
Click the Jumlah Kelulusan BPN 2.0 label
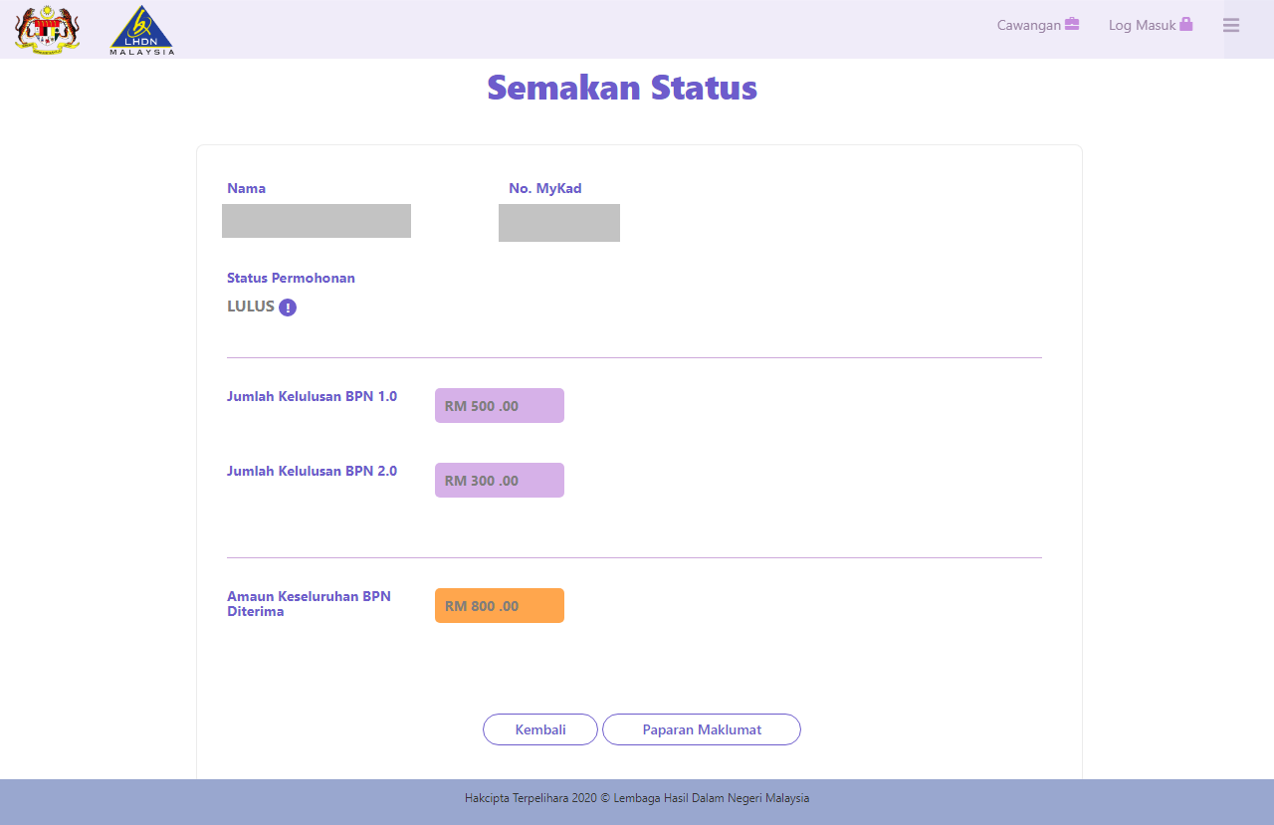(312, 471)
